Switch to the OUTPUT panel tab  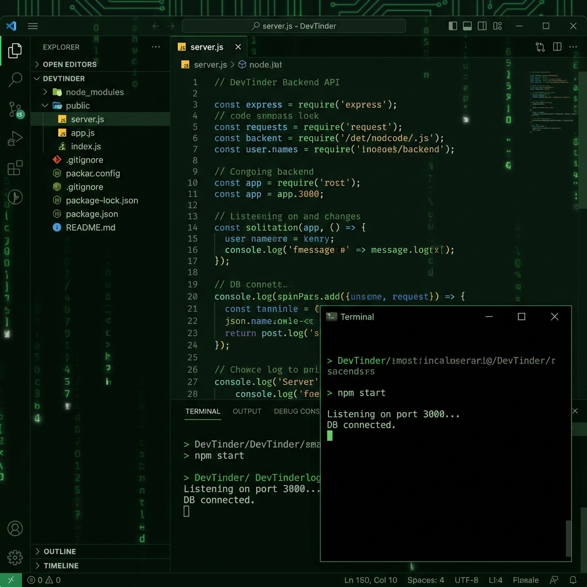tap(247, 411)
